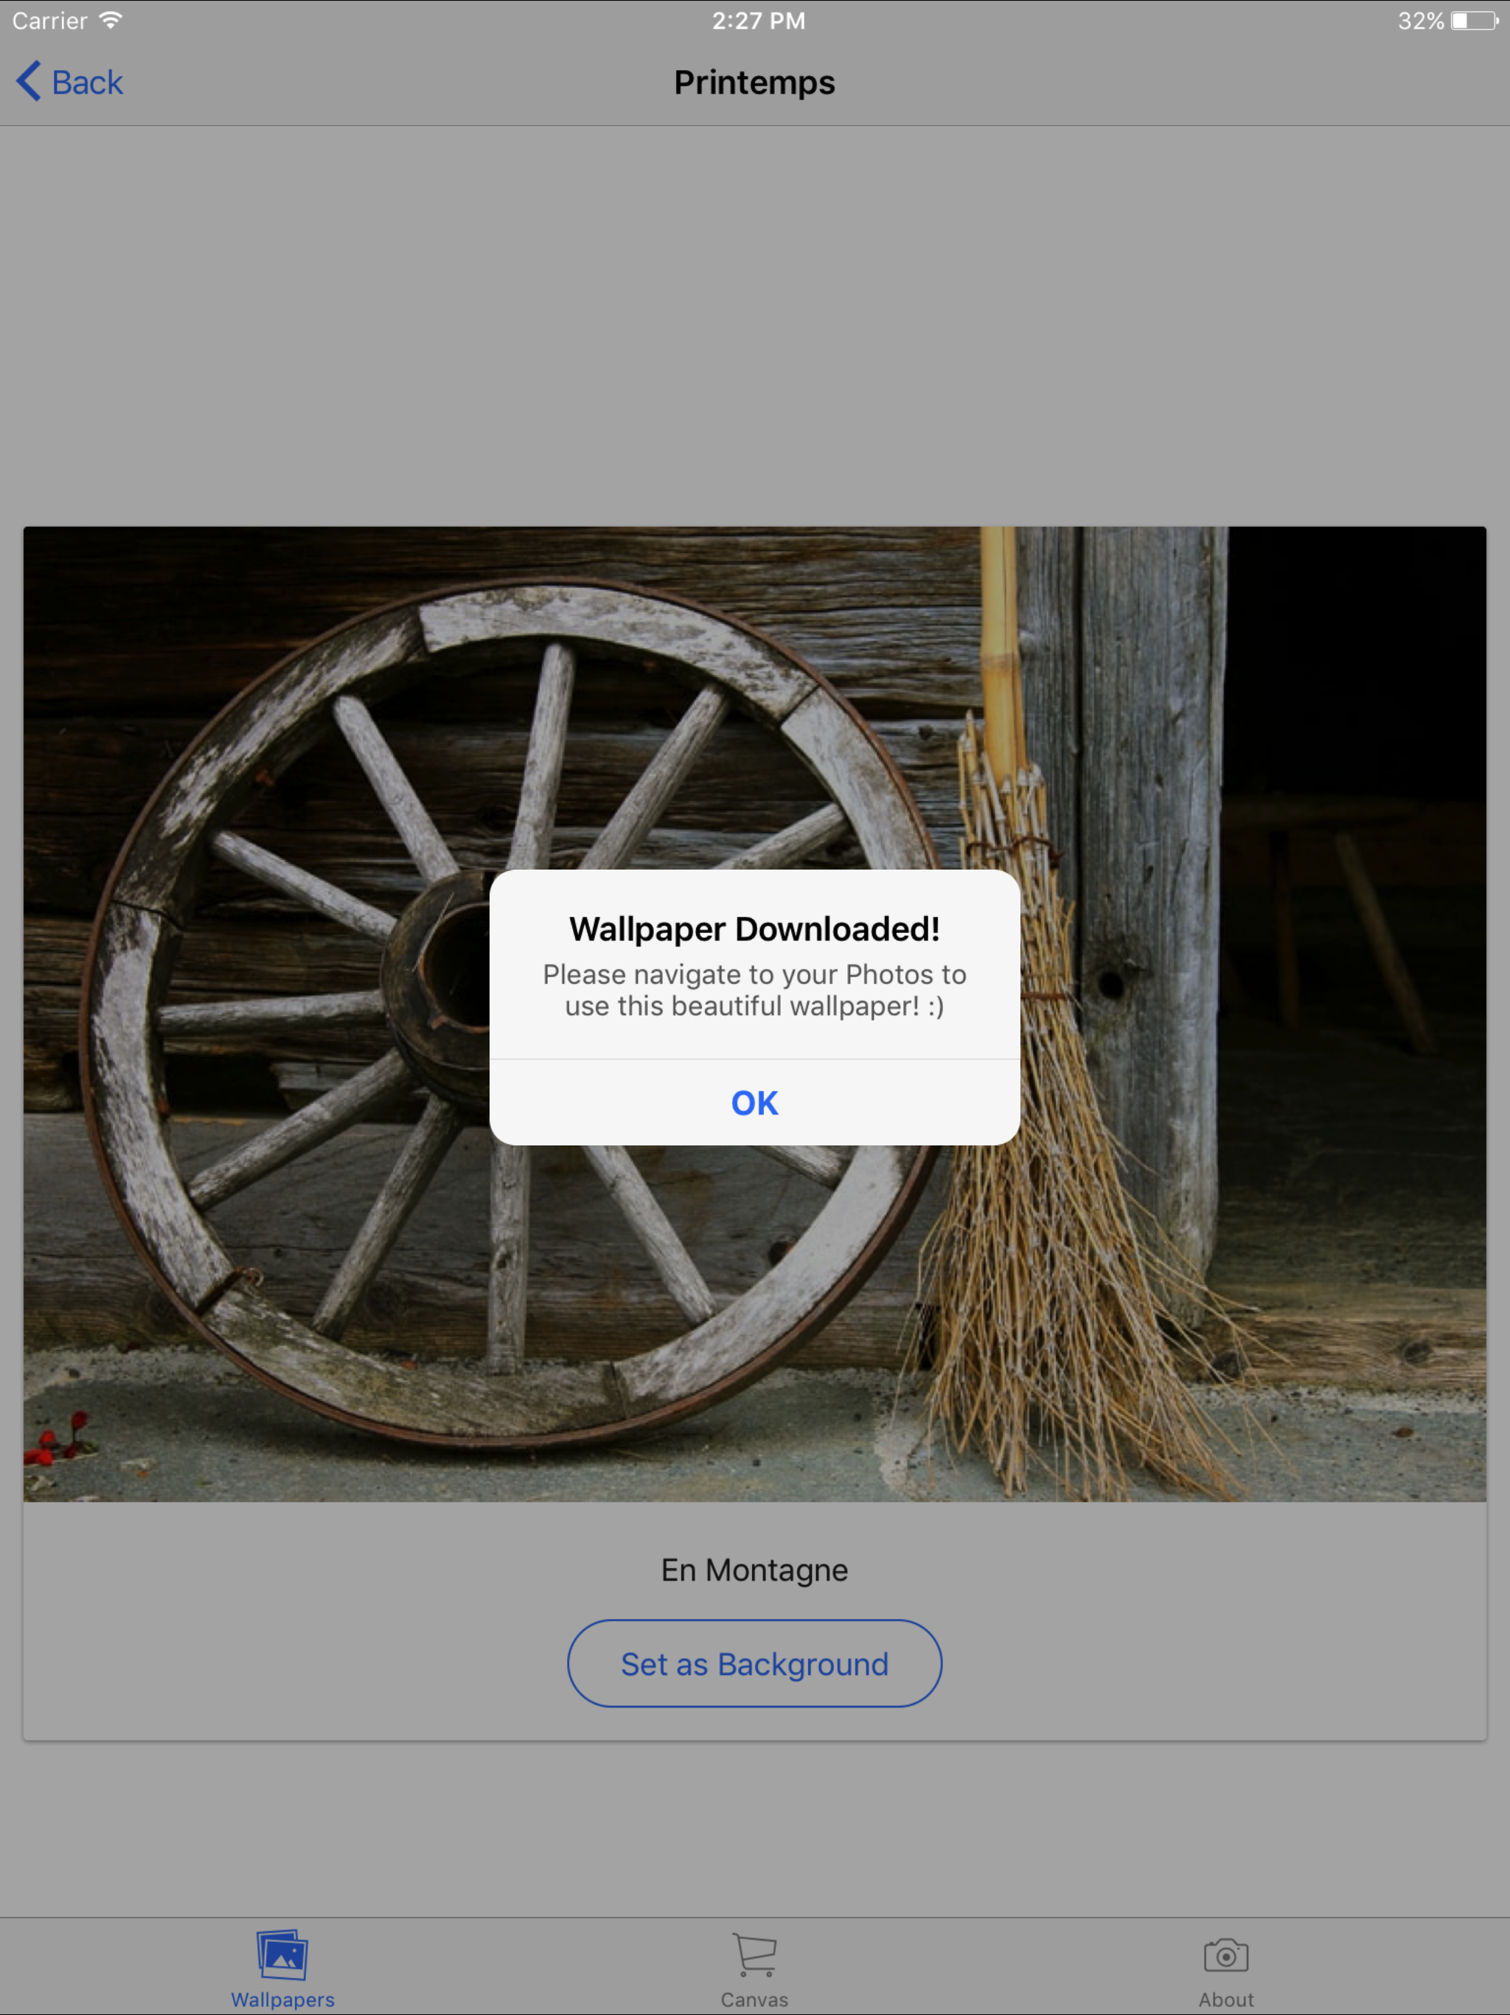Tap the battery icon in status bar
Screen dimensions: 1510x2015
[x=1475, y=21]
